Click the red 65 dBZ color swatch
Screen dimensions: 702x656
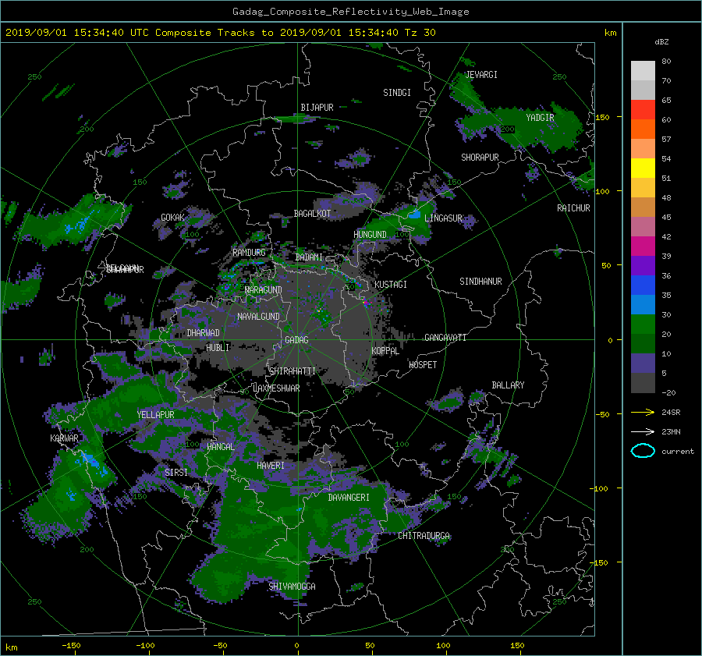643,110
